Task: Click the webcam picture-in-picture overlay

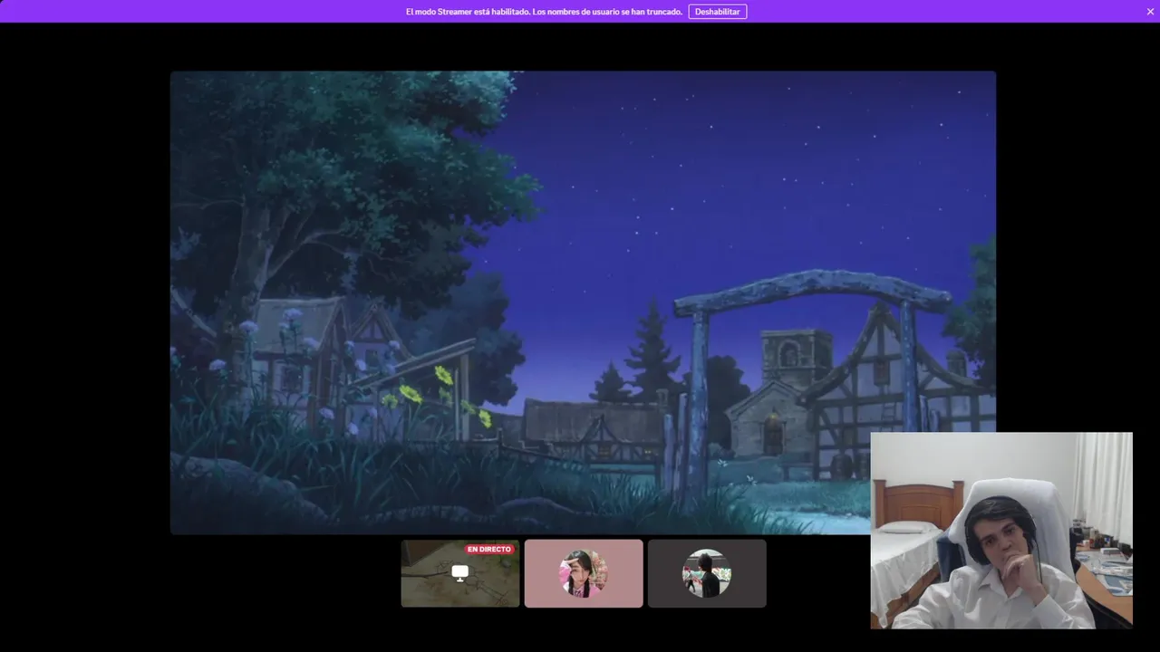Action: pos(1001,531)
